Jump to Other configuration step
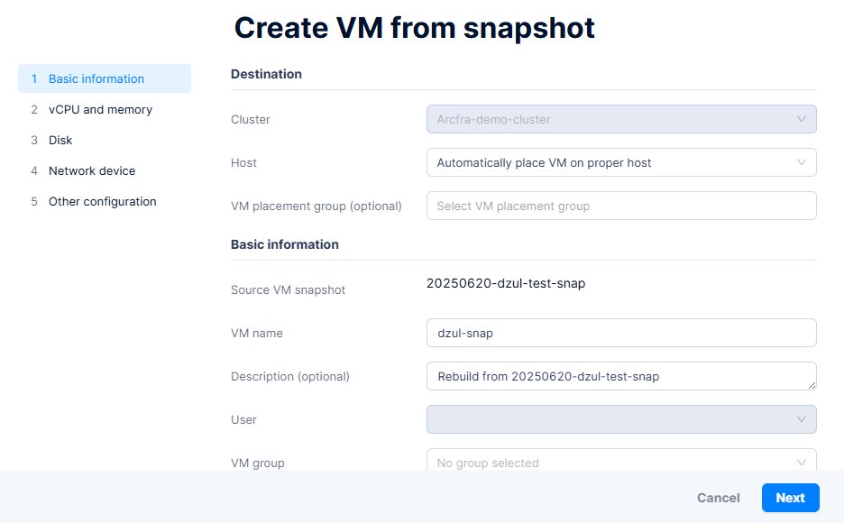 coord(102,201)
